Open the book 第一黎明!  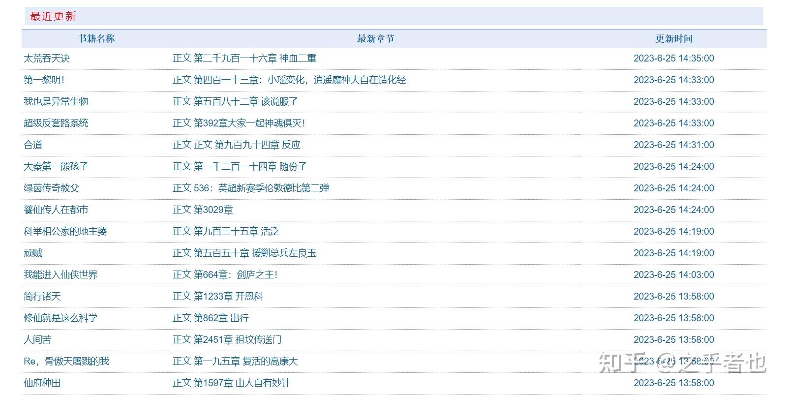(x=44, y=80)
